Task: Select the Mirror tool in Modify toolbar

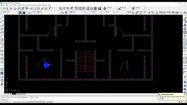Action: pyautogui.click(x=185, y=25)
